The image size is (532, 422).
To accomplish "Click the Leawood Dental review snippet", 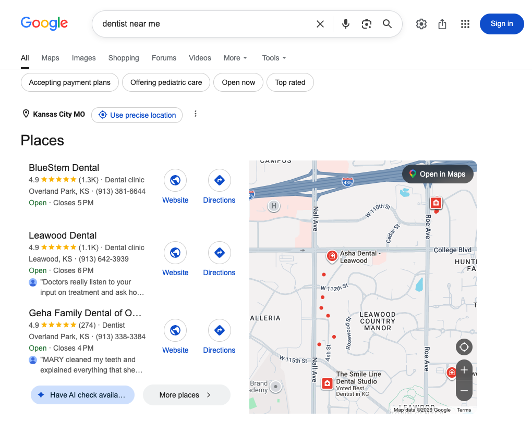I will 92,287.
